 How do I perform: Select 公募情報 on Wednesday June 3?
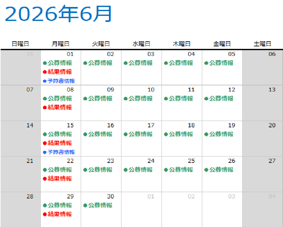(140, 63)
